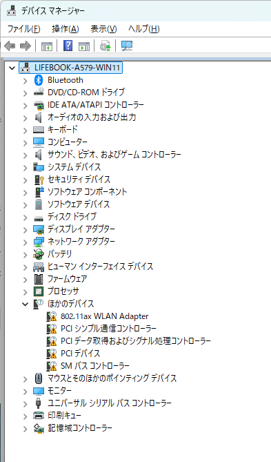Select the DVD/CD-ROM ドライブ label
Image resolution: width=271 pixels, height=462 pixels.
pyautogui.click(x=86, y=93)
